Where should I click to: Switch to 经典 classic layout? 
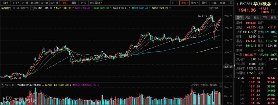(214, 3)
